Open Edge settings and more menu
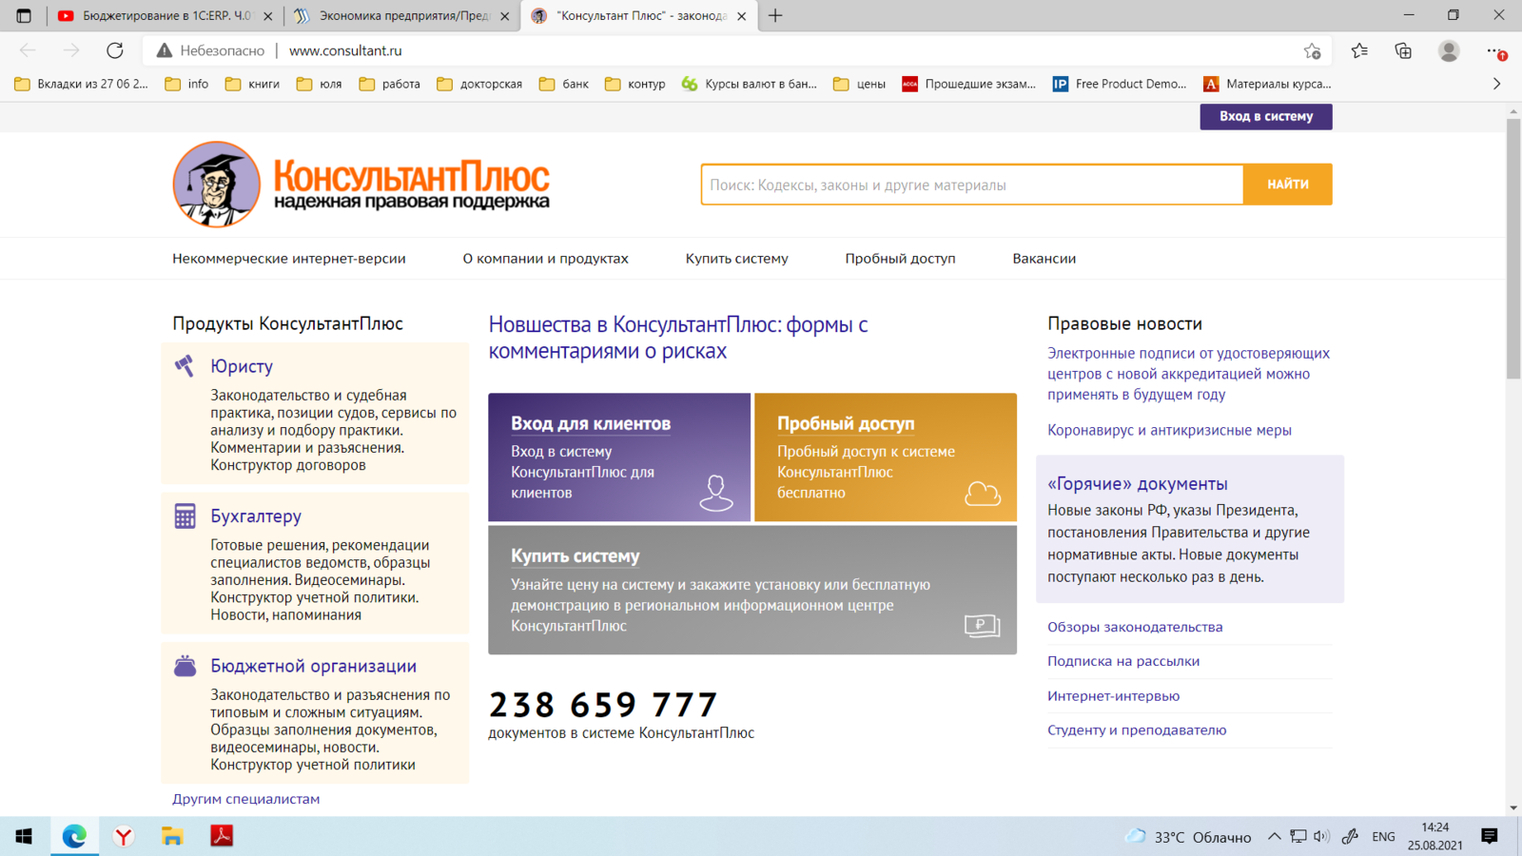This screenshot has width=1522, height=856. click(x=1495, y=50)
